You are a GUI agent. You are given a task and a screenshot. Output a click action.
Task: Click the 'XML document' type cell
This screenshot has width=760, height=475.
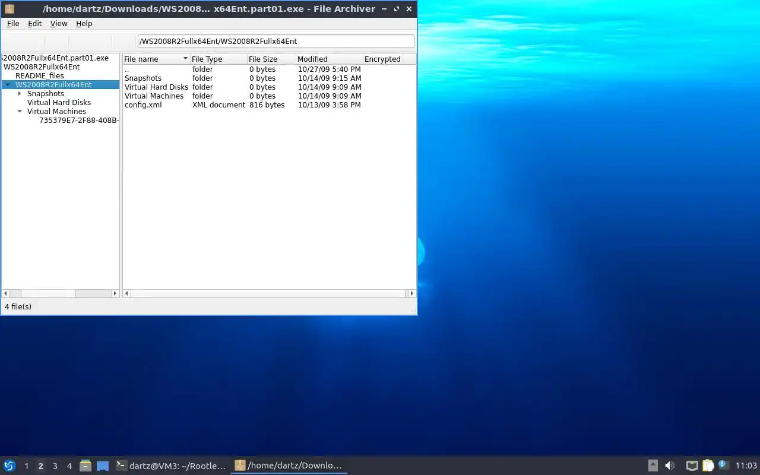tap(218, 105)
